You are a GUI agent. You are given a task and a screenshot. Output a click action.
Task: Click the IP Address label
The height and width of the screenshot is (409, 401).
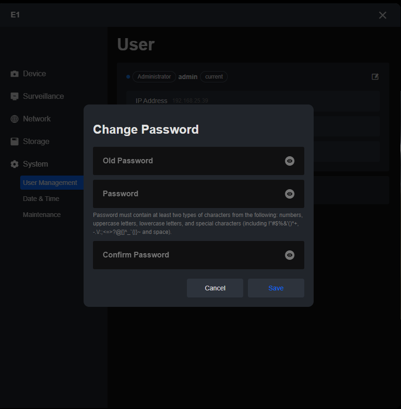[151, 101]
